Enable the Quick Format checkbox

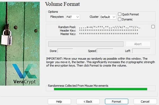tap(120, 14)
